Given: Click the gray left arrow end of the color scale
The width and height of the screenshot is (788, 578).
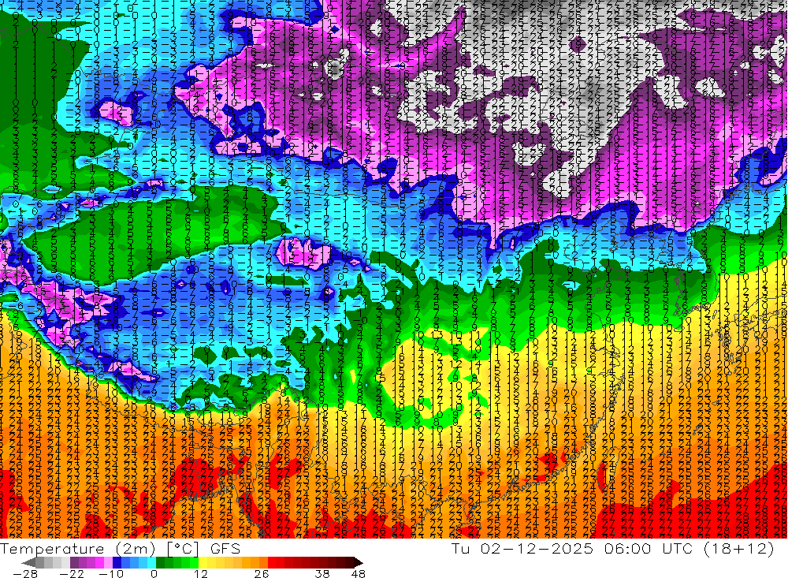Looking at the screenshot, I should pos(28,562).
